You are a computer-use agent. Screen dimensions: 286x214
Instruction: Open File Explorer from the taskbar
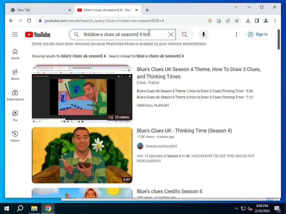(x=34, y=208)
